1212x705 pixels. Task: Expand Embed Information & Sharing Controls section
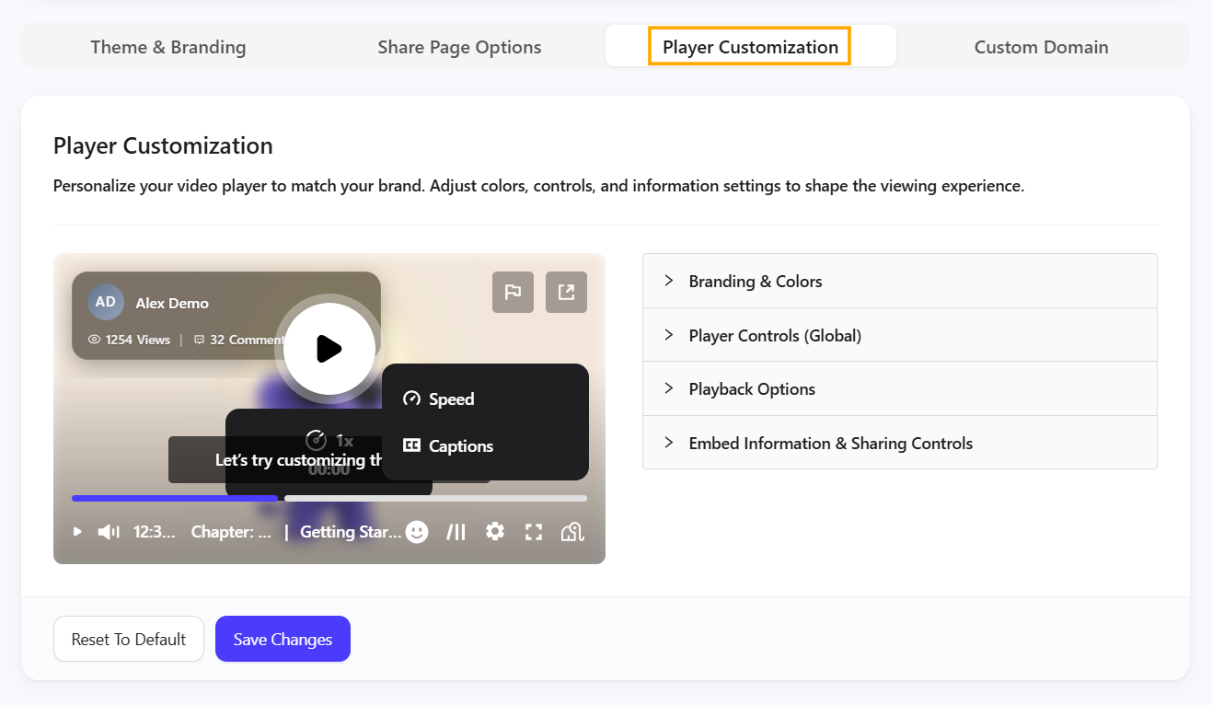(x=900, y=443)
